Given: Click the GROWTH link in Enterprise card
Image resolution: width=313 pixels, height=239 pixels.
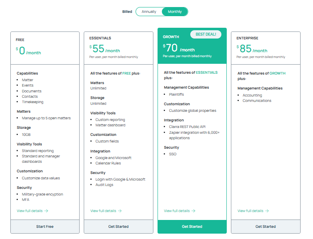Looking at the screenshot, I should click(x=277, y=73).
